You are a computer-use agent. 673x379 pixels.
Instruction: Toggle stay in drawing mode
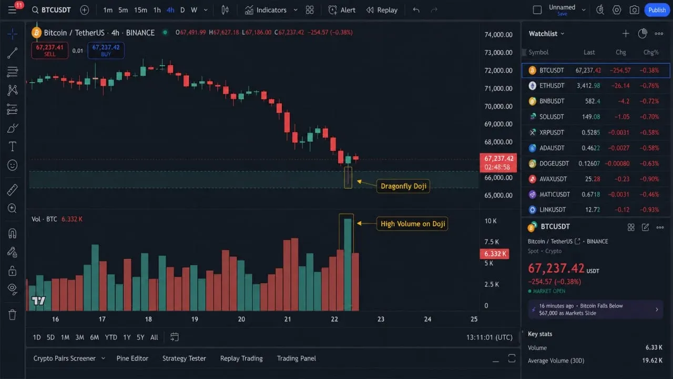tap(13, 252)
